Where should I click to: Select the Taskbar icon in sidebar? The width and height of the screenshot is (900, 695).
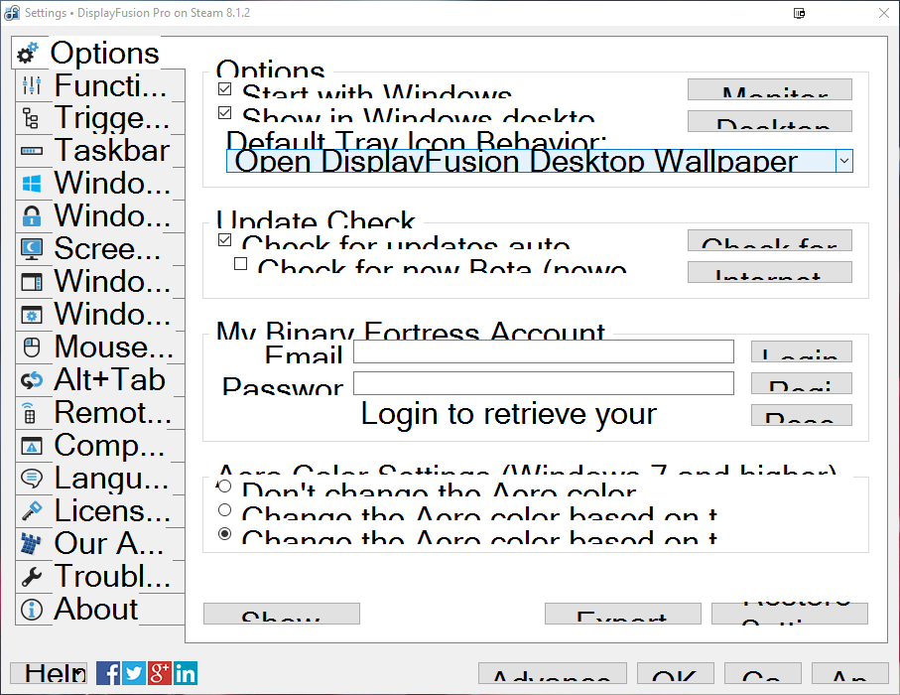coord(32,152)
